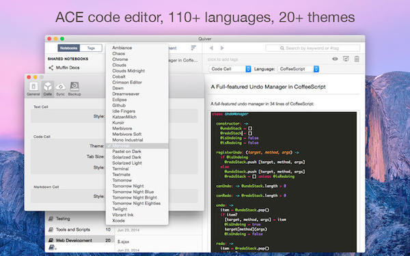410x256 pixels.
Task: Open the Code Cell type dropdown
Action: click(230, 69)
